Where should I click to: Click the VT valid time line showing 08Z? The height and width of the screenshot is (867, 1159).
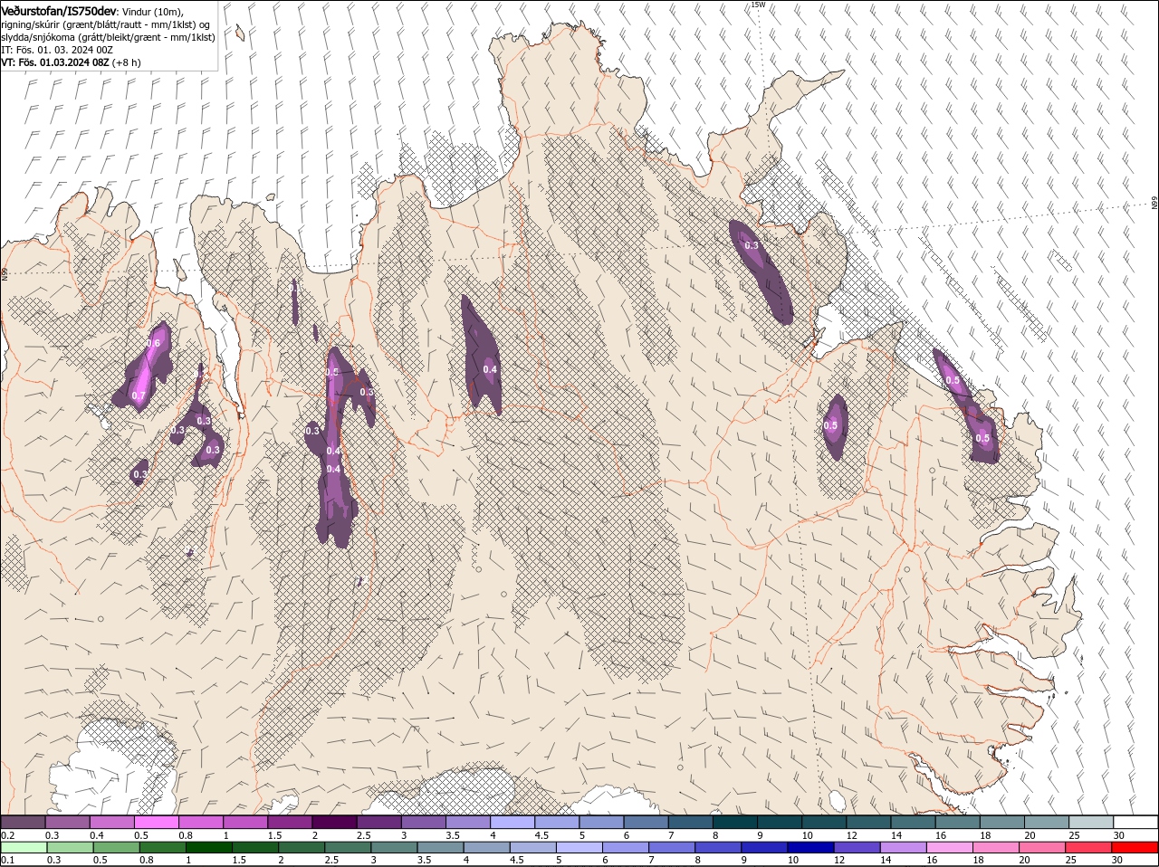pos(71,62)
